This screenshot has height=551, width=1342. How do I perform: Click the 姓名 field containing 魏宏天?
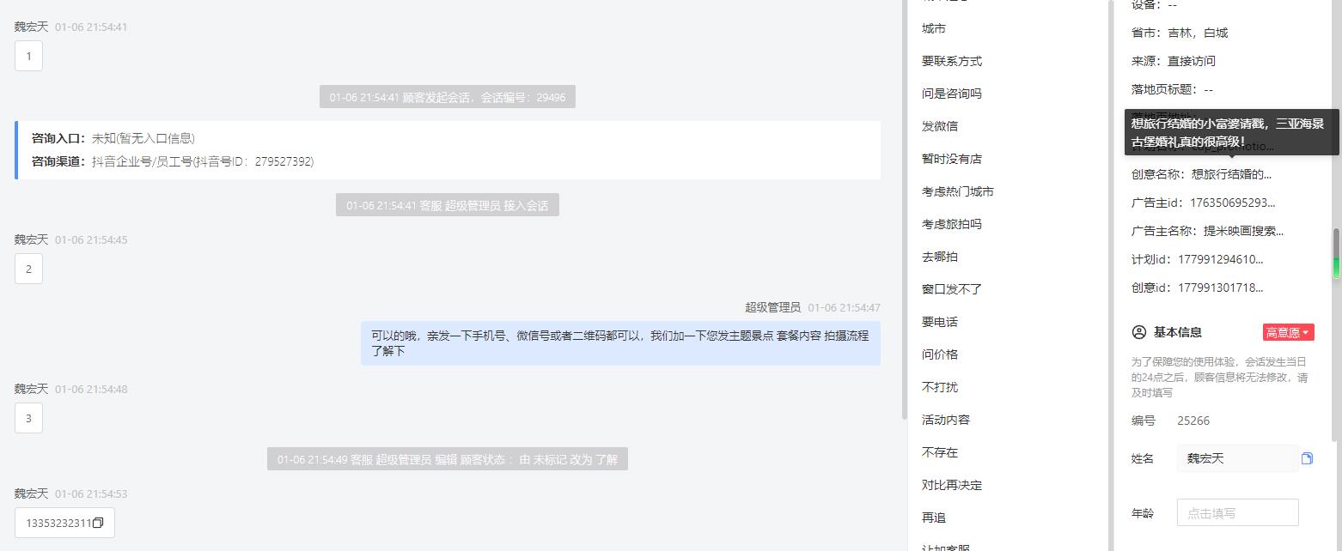click(x=1237, y=458)
